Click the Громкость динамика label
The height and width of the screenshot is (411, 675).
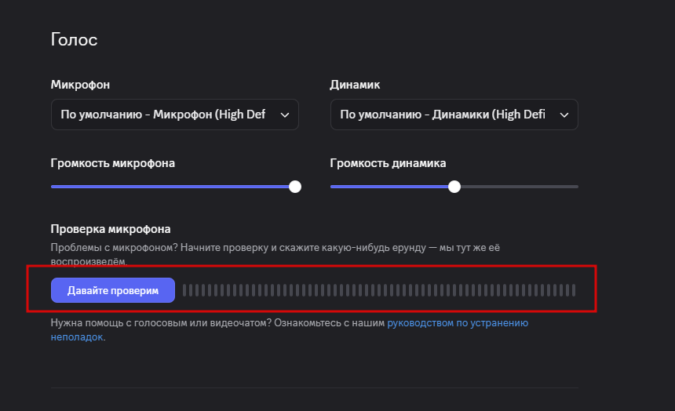[388, 163]
